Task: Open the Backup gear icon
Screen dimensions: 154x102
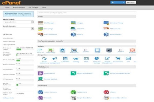Action: click(x=73, y=34)
